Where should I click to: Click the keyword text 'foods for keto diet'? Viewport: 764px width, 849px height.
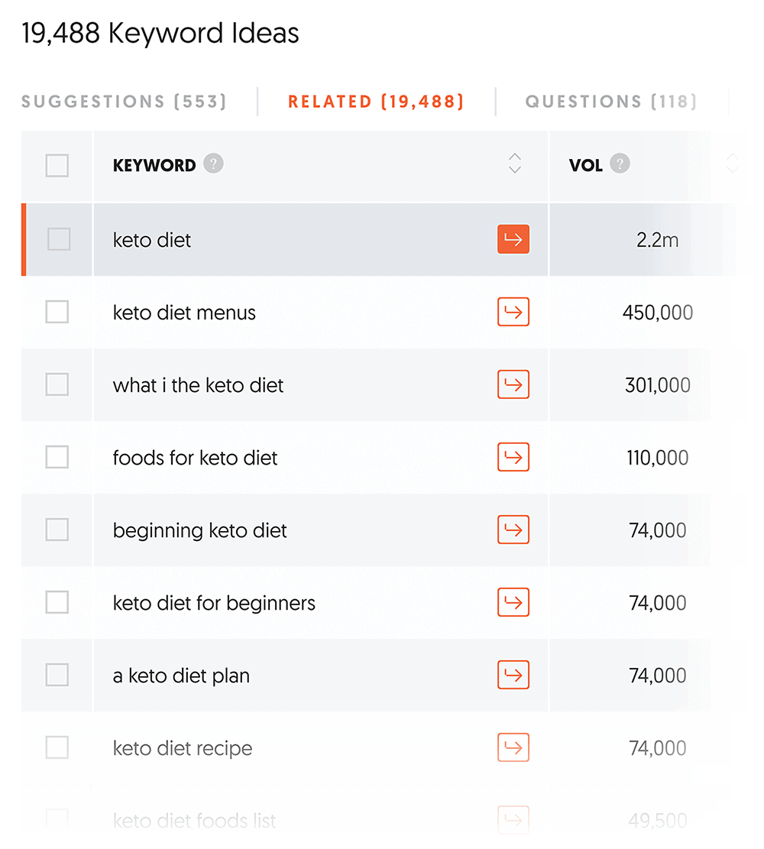(x=194, y=457)
